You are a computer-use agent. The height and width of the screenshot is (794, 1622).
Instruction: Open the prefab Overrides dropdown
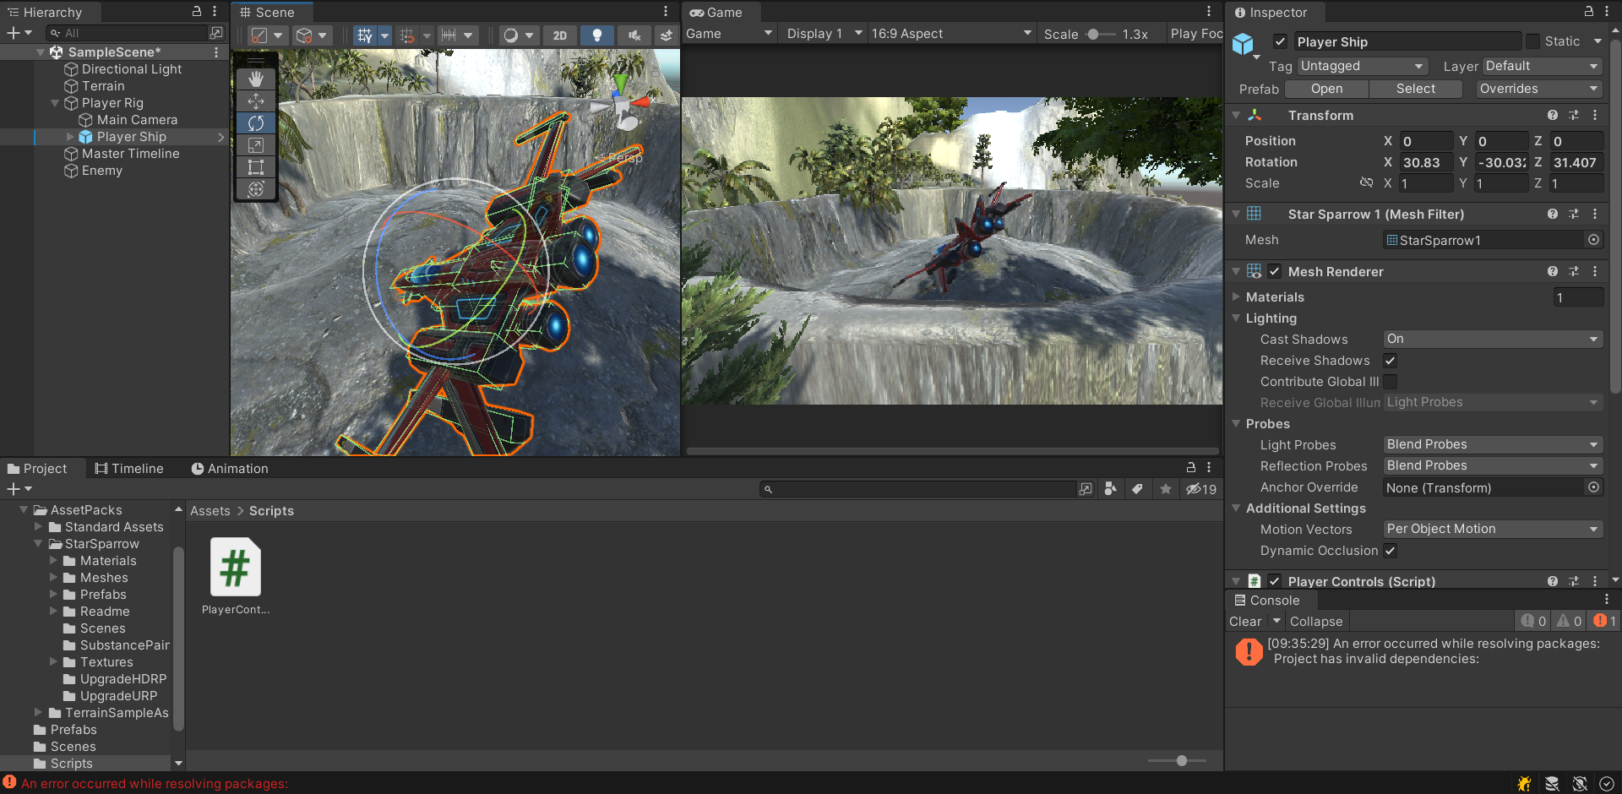[x=1539, y=89]
